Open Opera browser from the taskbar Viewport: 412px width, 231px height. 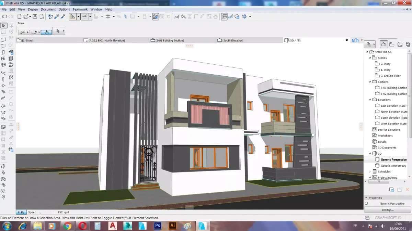tap(82, 226)
